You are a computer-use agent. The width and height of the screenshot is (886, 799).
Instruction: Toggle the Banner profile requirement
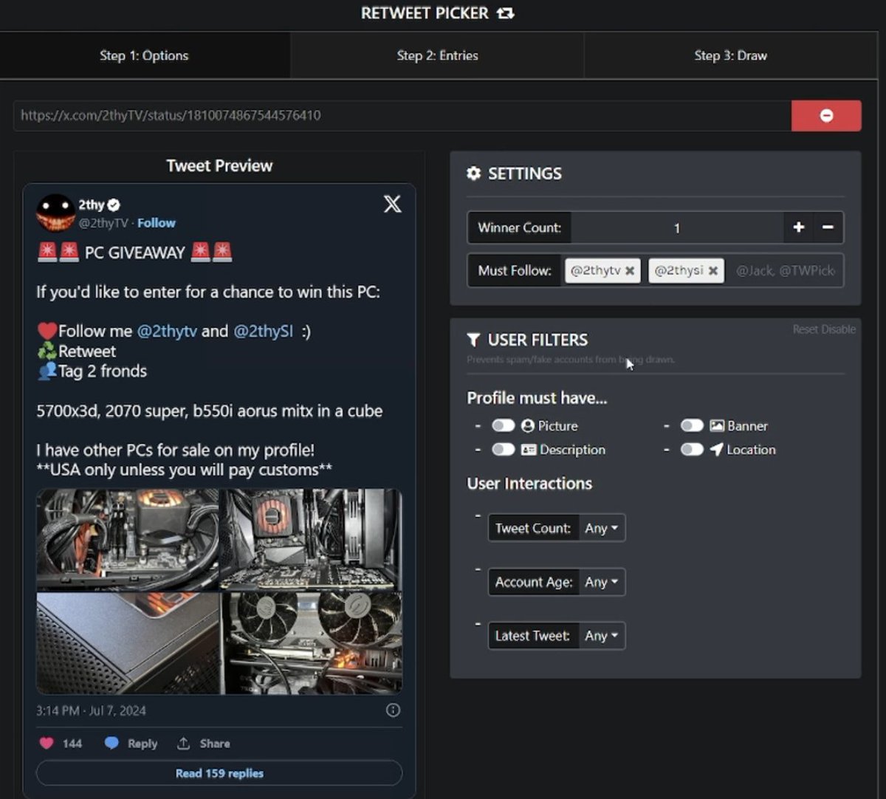[692, 425]
